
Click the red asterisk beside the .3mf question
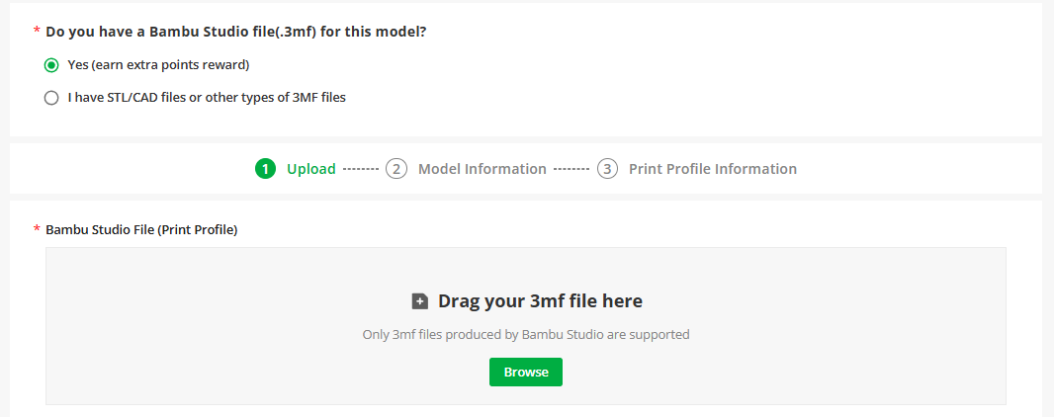tap(37, 31)
